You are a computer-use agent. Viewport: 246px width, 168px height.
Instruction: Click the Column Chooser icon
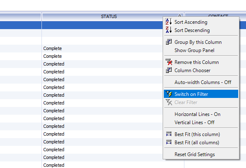[169, 70]
